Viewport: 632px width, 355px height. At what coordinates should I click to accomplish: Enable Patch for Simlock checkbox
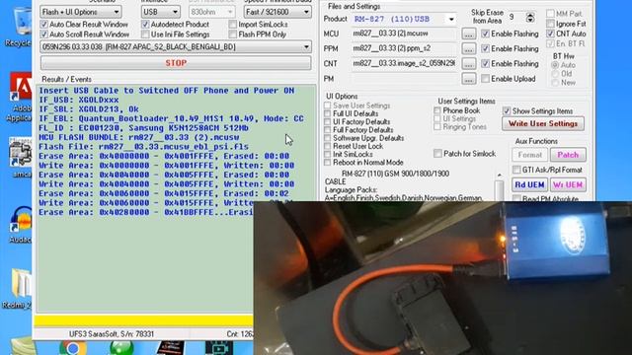tap(437, 154)
